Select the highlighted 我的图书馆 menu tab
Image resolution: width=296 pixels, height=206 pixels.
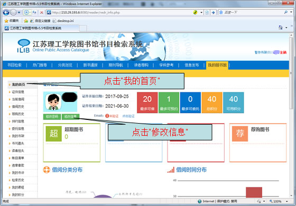pyautogui.click(x=217, y=65)
